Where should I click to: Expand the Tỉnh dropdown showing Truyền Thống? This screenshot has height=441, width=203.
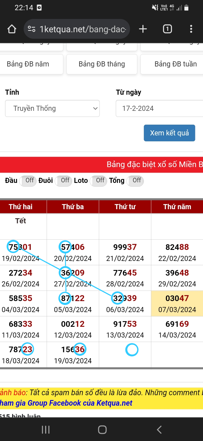[x=52, y=108]
